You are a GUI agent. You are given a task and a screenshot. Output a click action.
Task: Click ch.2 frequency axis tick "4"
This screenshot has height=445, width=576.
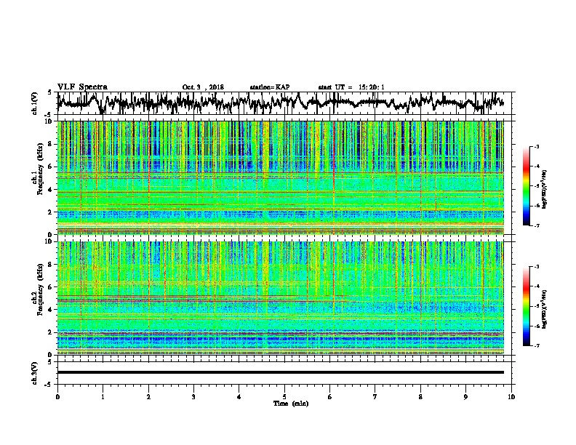click(50, 310)
